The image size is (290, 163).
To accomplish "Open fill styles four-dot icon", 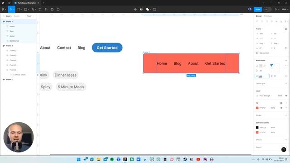I will (x=281, y=103).
